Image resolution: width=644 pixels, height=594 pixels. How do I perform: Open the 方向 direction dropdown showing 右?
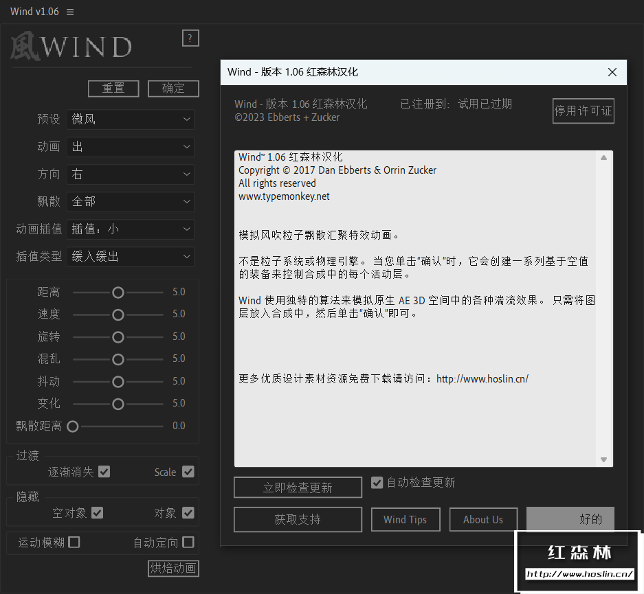tap(131, 174)
